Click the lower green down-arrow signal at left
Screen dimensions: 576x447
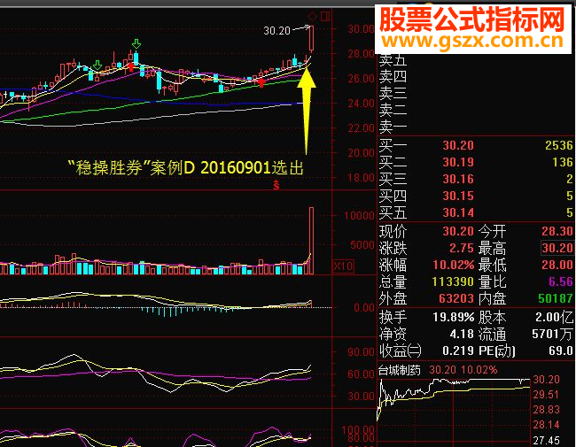point(97,66)
